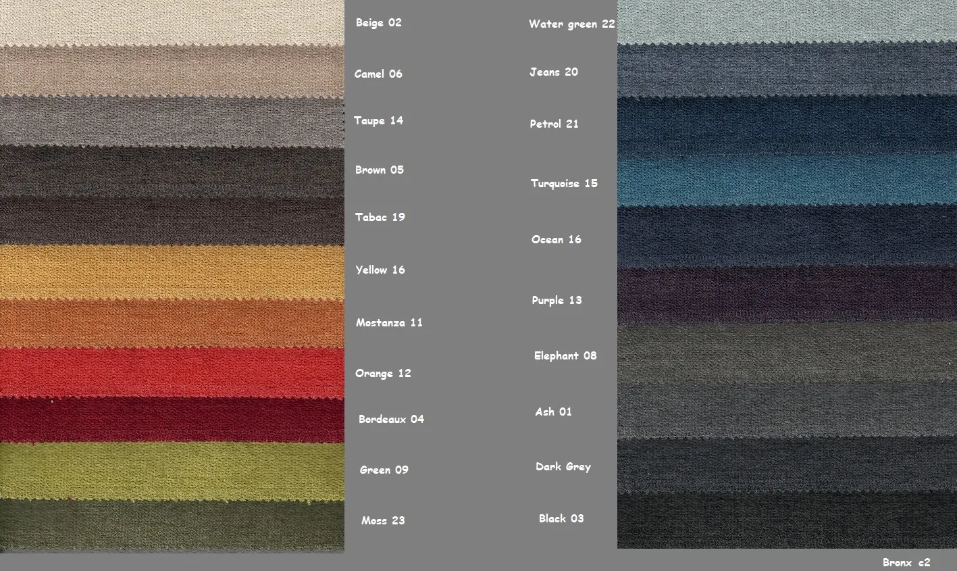Click the "Tabac 19" text label
The image size is (957, 571).
click(380, 218)
